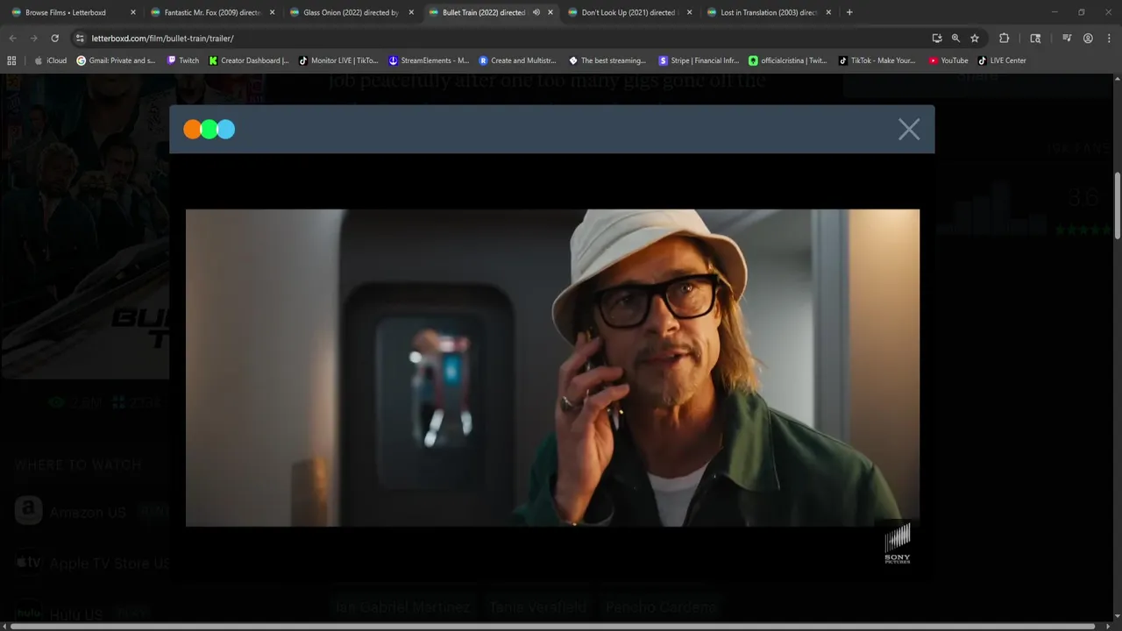The image size is (1122, 631).
Task: Reload the current page
Action: 54,39
